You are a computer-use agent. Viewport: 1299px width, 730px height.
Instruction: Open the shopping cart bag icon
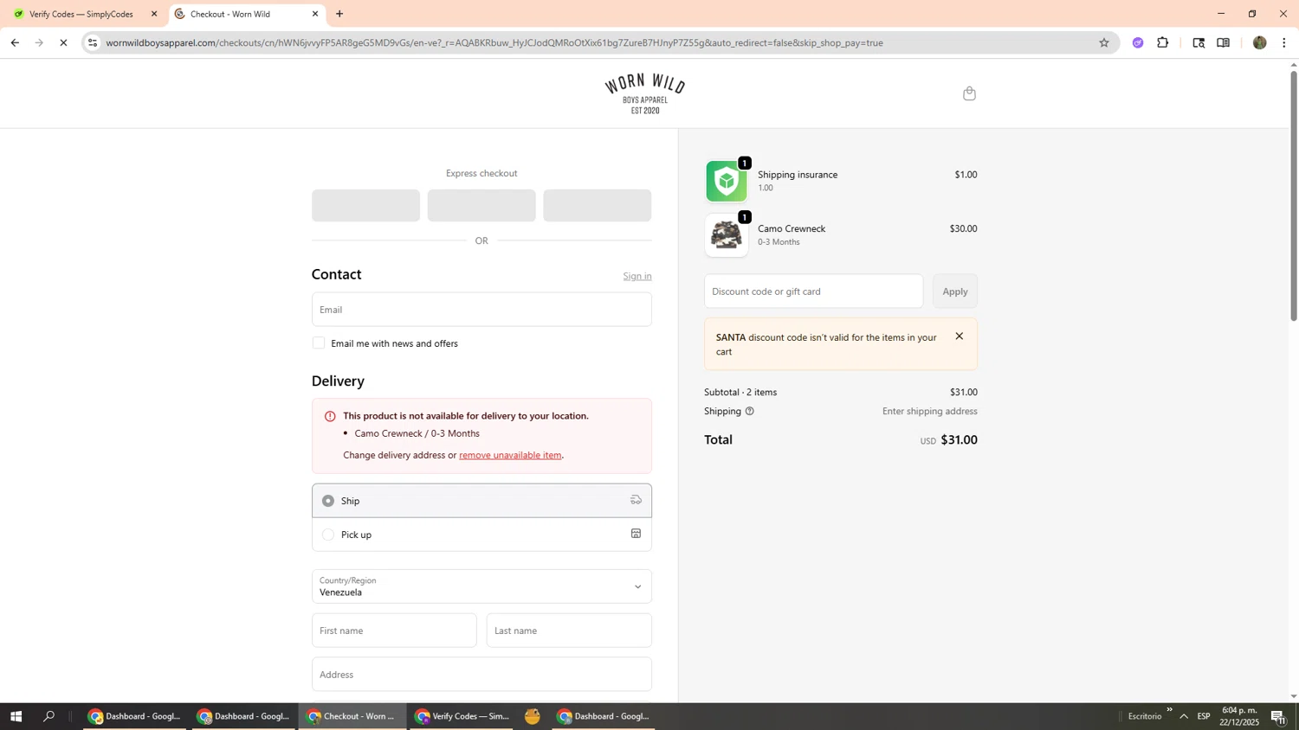pyautogui.click(x=969, y=93)
